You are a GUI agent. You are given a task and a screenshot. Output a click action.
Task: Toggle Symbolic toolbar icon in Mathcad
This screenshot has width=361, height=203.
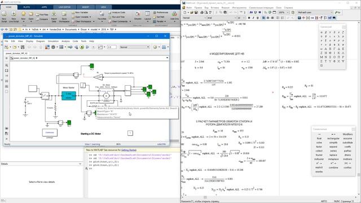click(334, 17)
